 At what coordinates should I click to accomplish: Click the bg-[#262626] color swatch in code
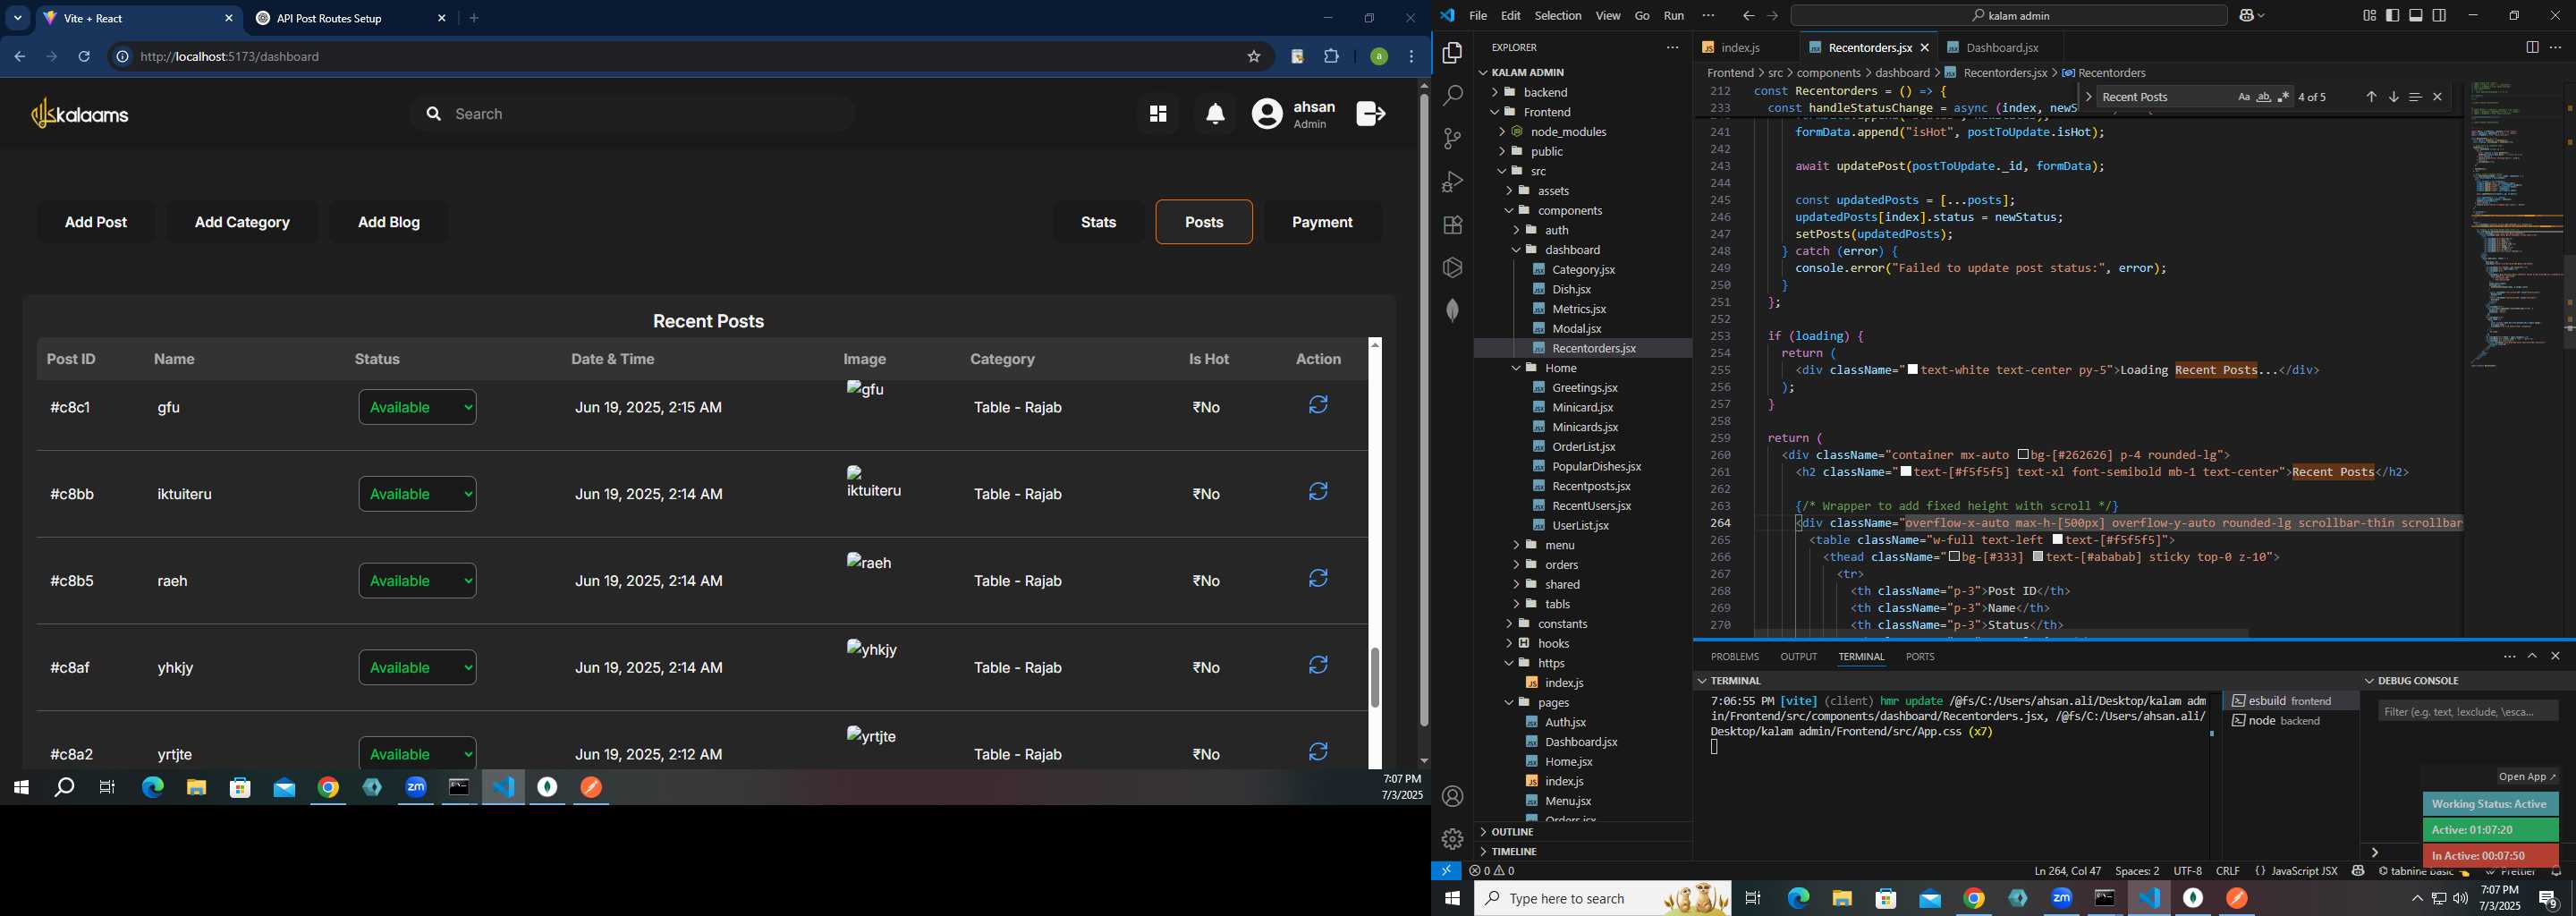point(2023,455)
